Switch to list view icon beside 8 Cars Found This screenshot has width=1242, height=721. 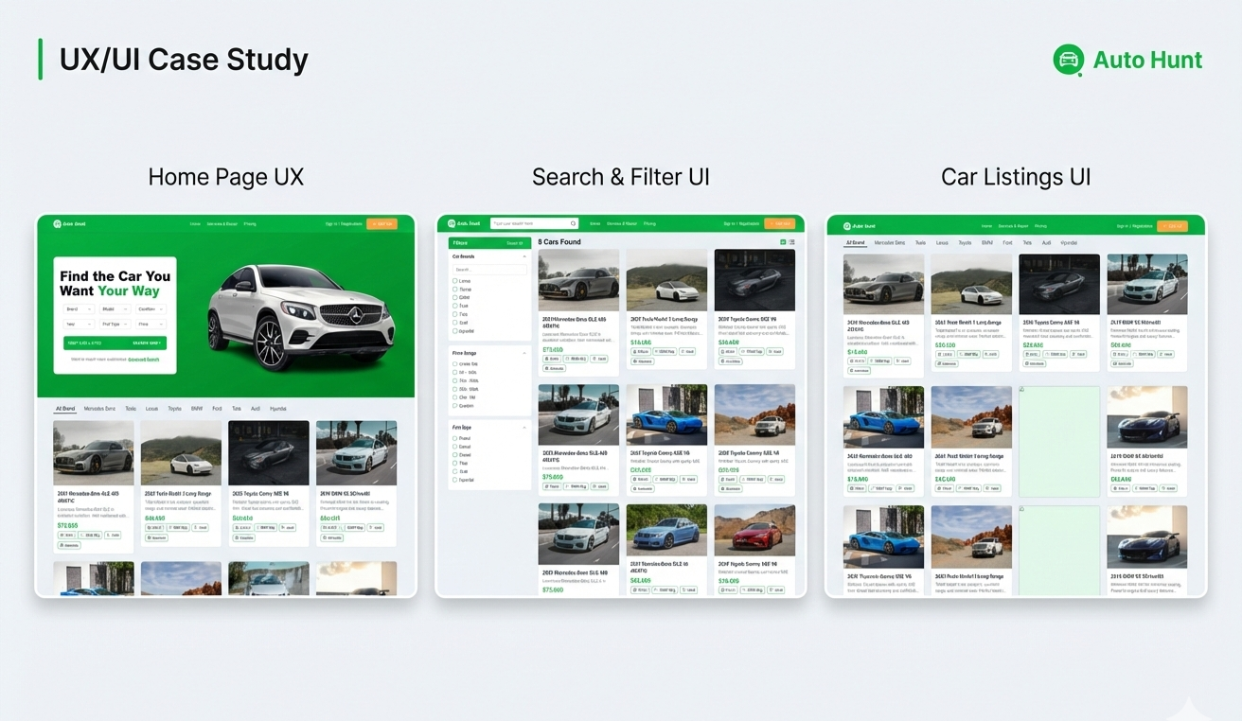[x=791, y=242]
